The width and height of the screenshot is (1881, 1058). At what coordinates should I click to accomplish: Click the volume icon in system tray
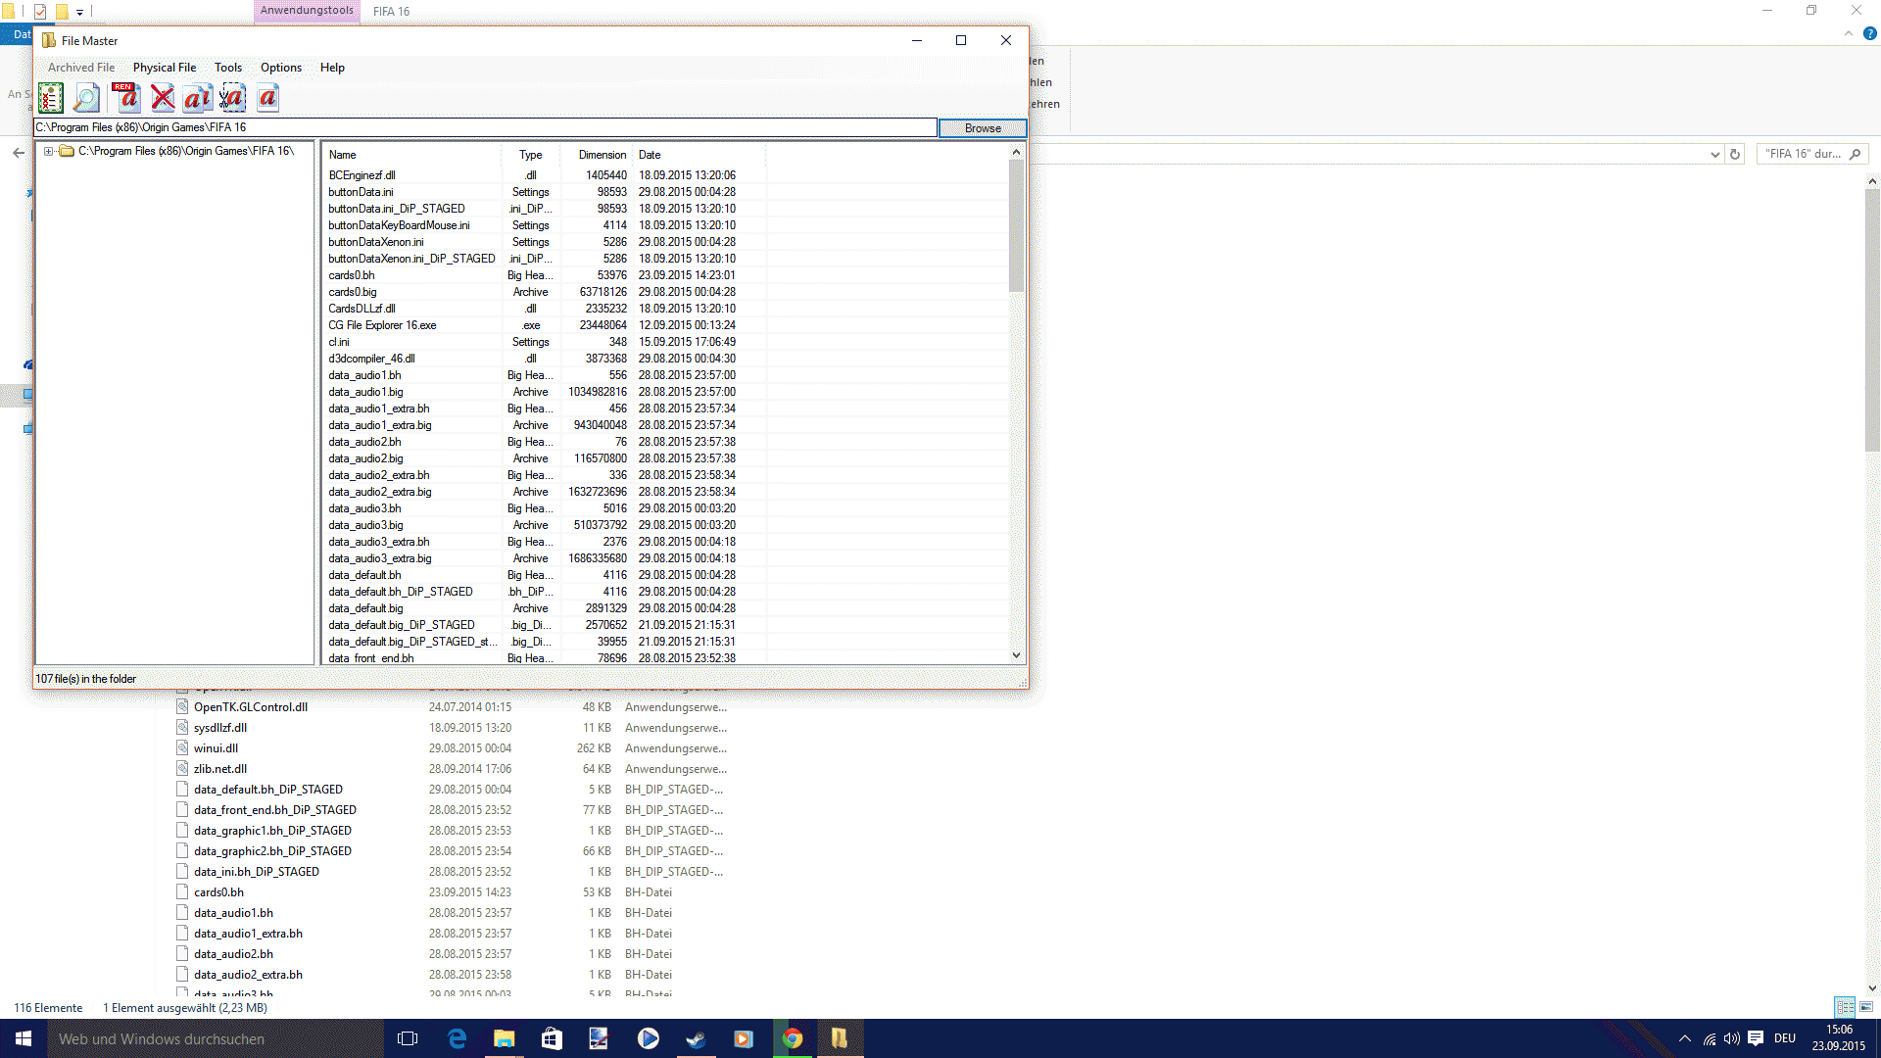point(1732,1038)
